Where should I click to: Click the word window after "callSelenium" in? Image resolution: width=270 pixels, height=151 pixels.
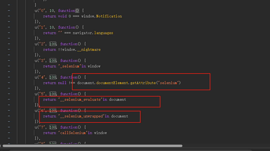point(100,133)
